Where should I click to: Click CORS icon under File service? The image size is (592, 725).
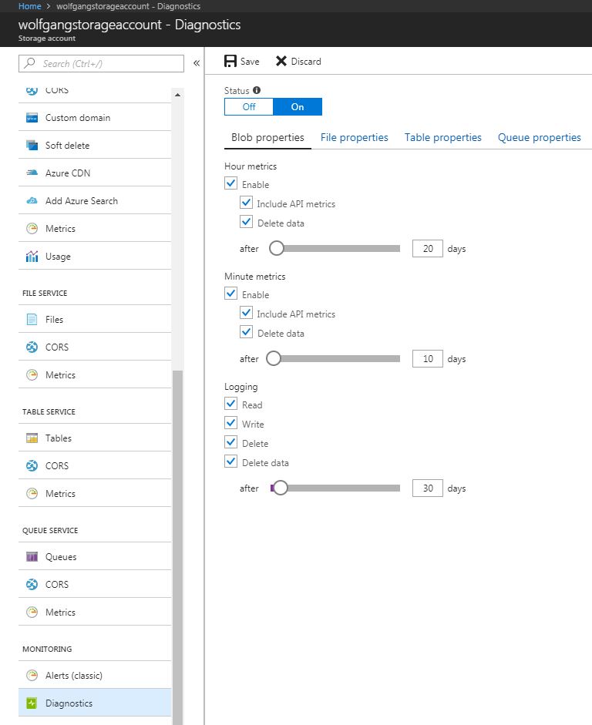click(x=32, y=347)
